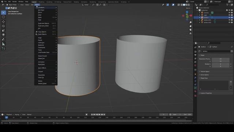Open the Playback dropdown in timeline
The height and width of the screenshot is (132, 234).
pyautogui.click(x=10, y=114)
